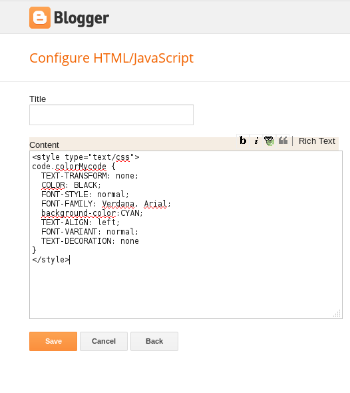Go Back to the previous step

154,341
